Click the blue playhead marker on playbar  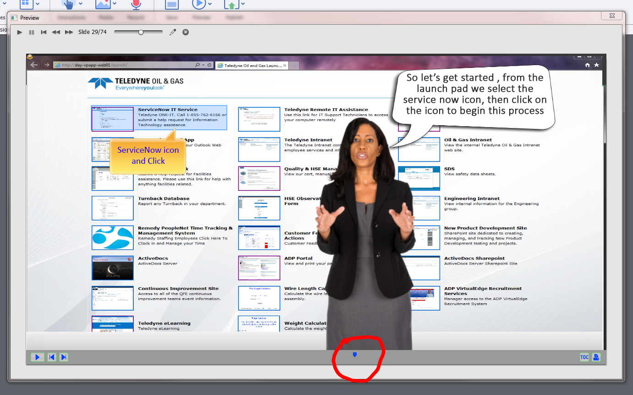tap(354, 354)
